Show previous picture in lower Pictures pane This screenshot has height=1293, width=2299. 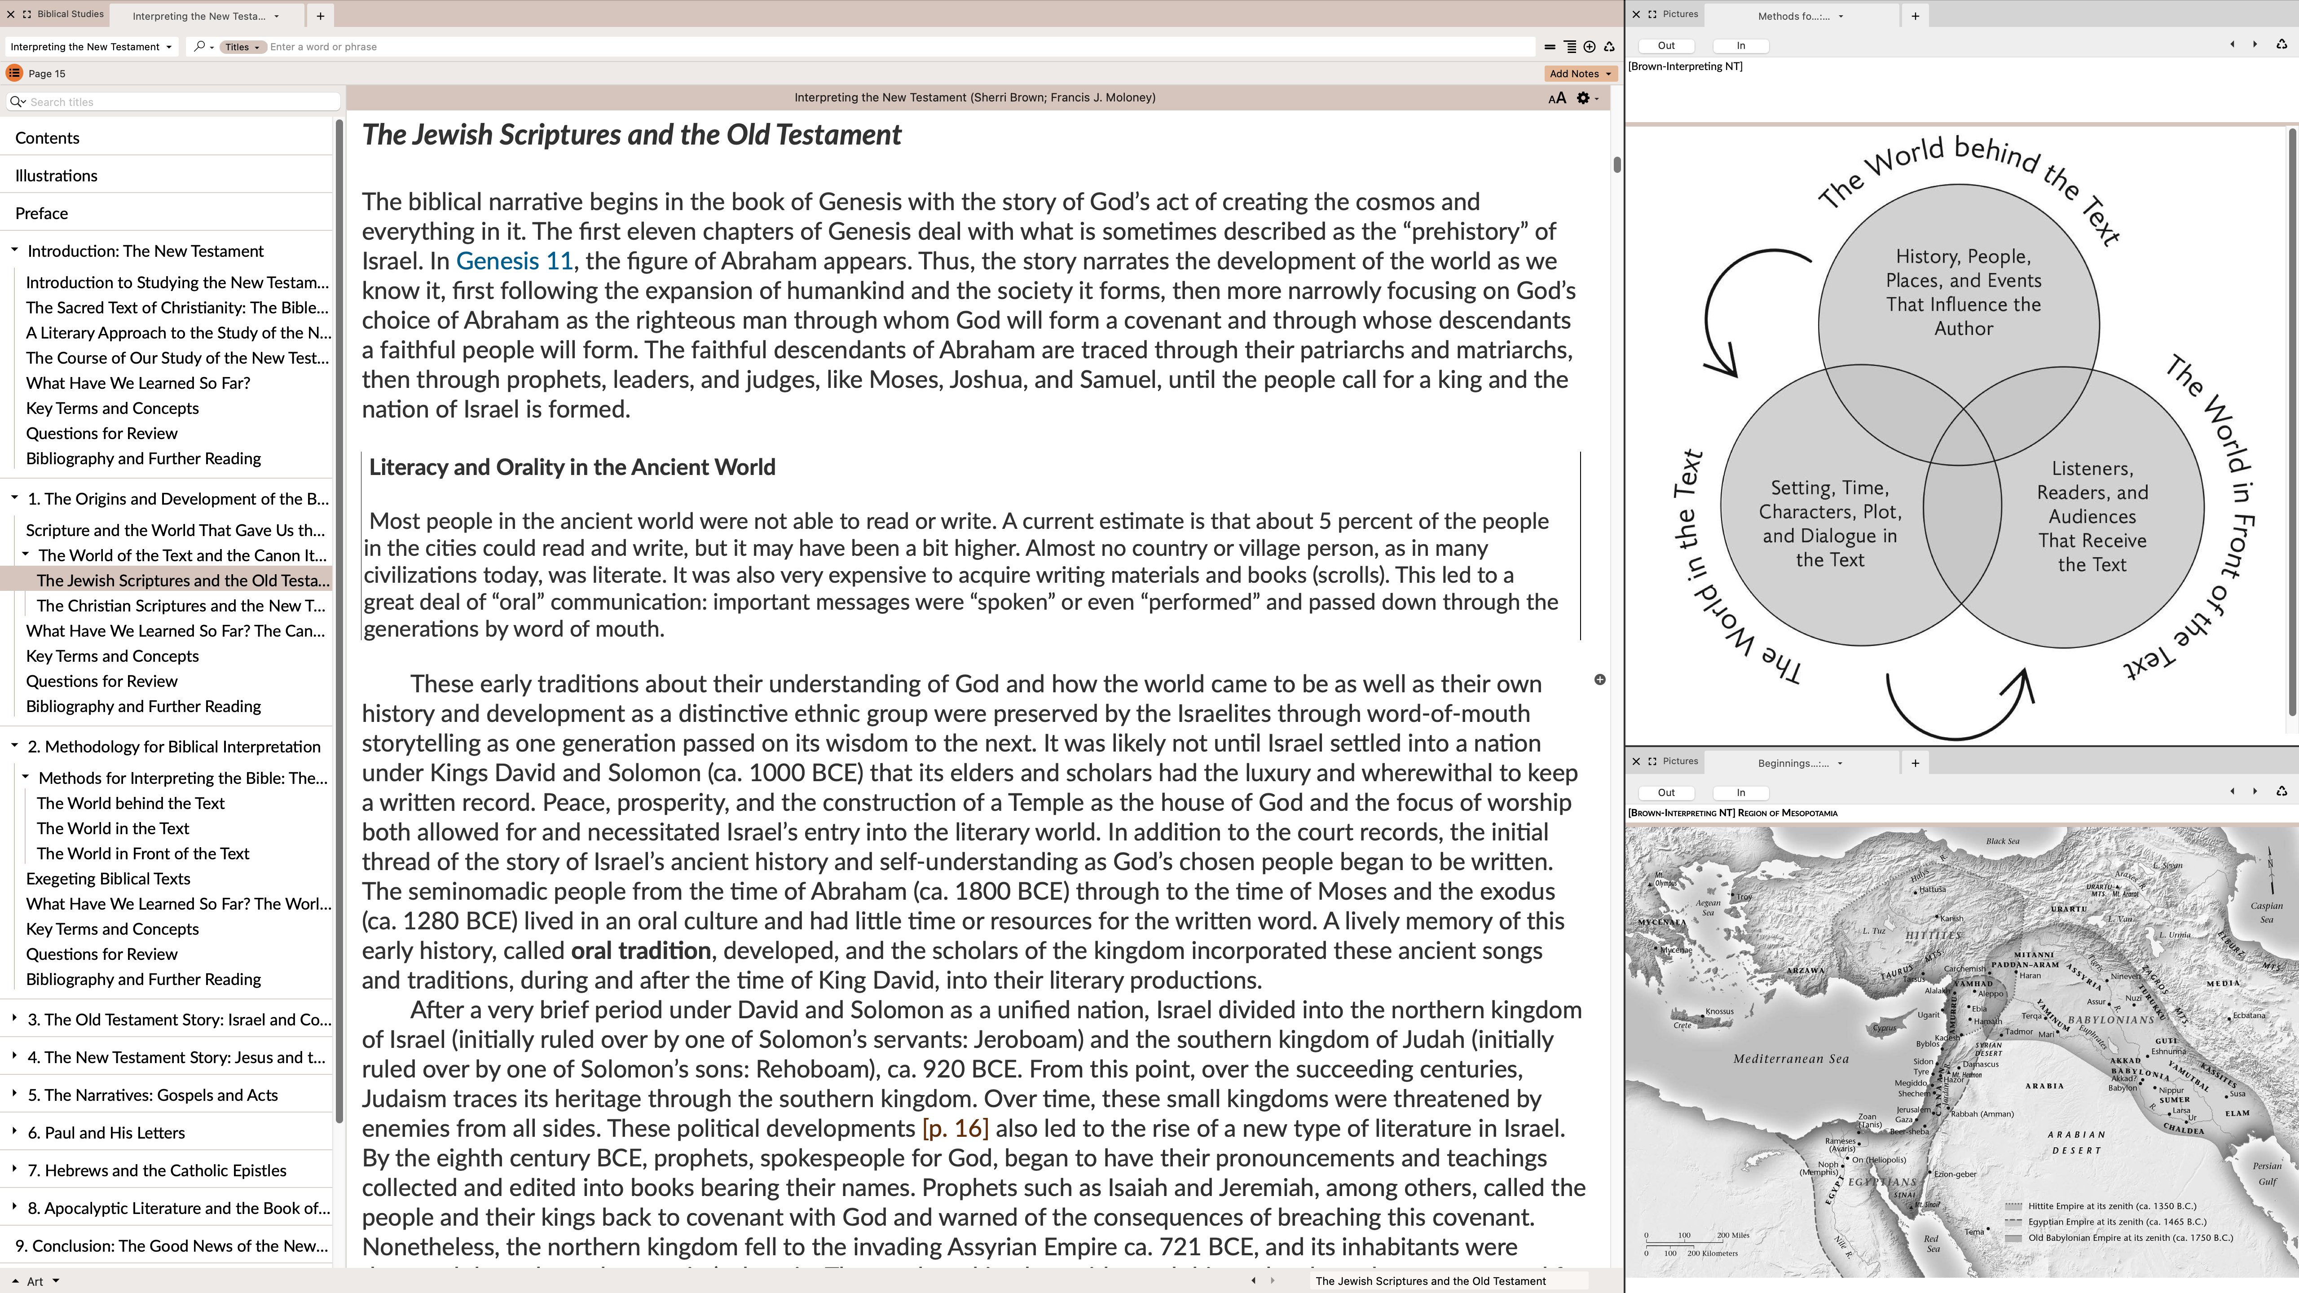pyautogui.click(x=2233, y=792)
